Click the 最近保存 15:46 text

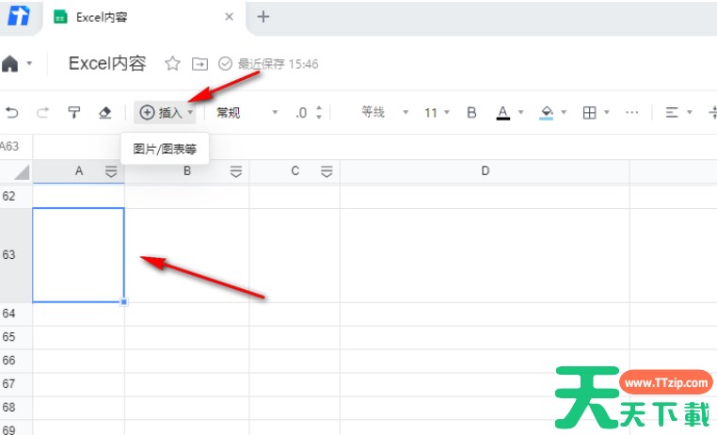coord(278,64)
